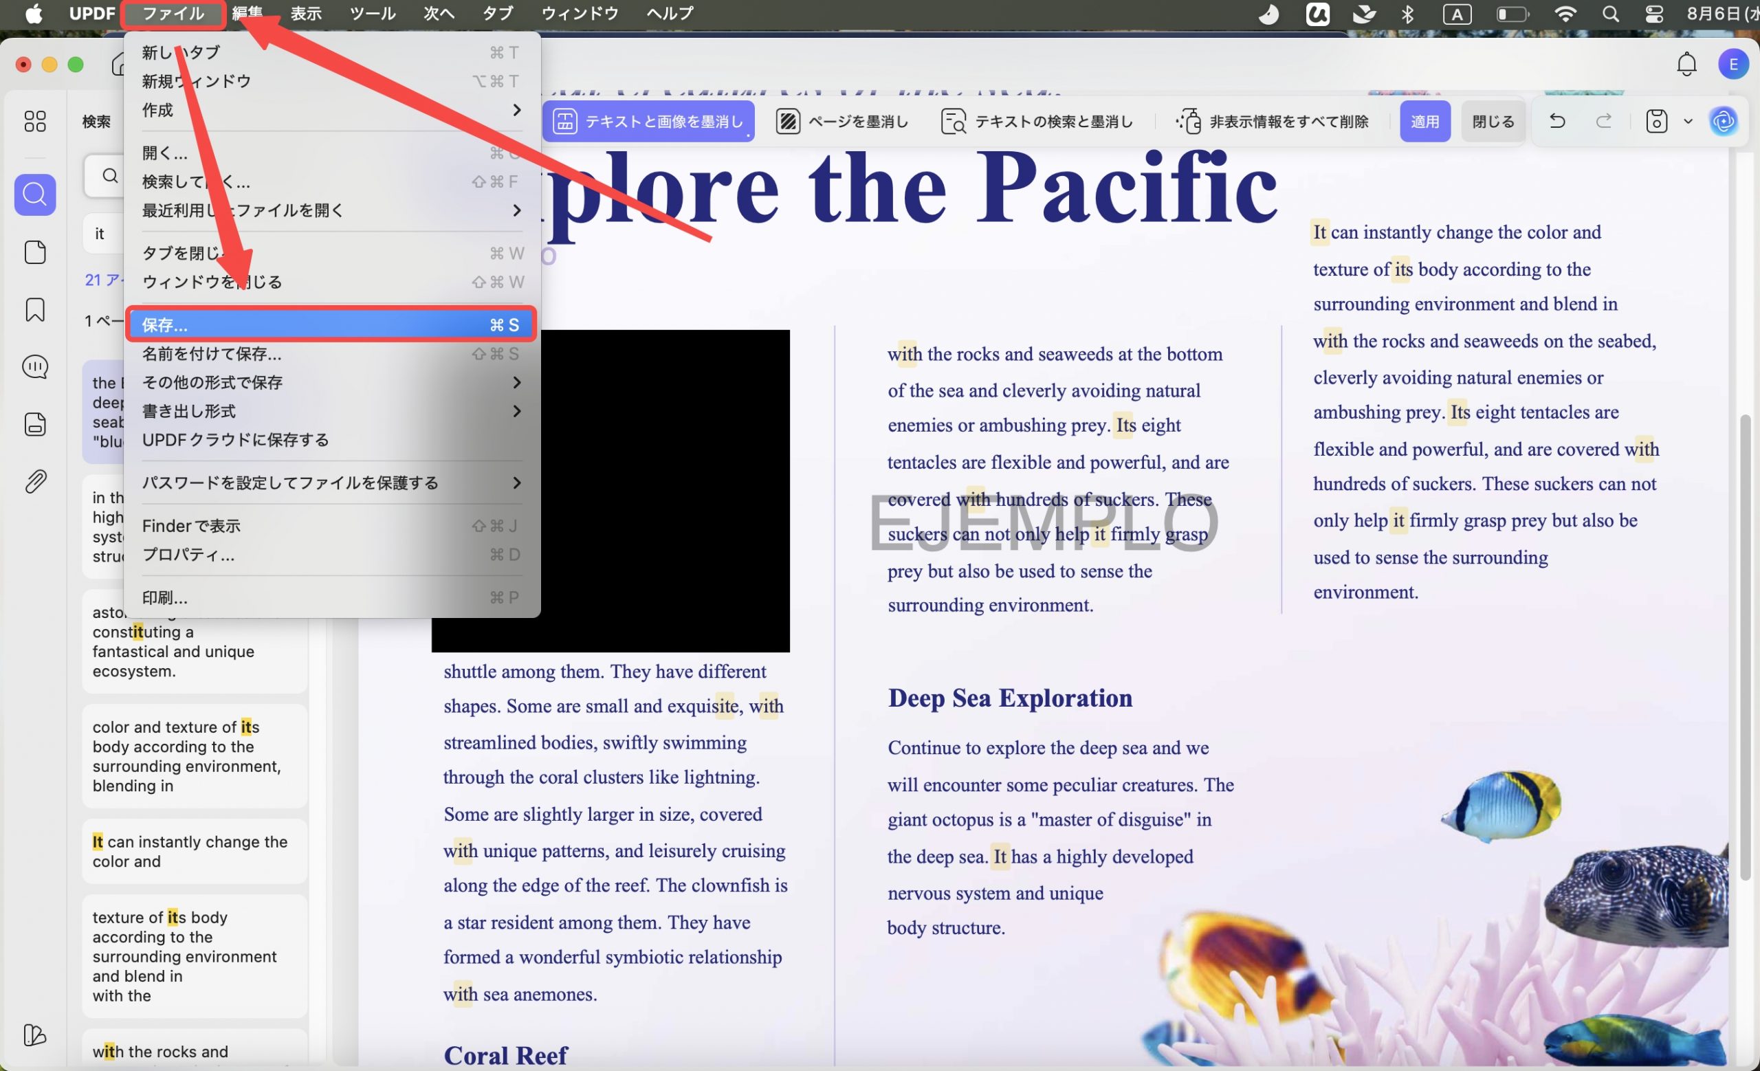
Task: Select result 'constituting a fantastical and unique ecosystem'
Action: 195,642
